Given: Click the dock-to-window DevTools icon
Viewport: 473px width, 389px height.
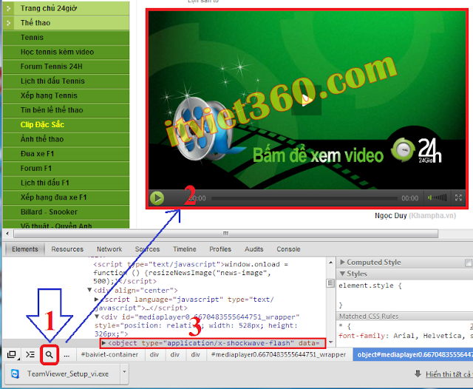Looking at the screenshot, I should [12, 354].
